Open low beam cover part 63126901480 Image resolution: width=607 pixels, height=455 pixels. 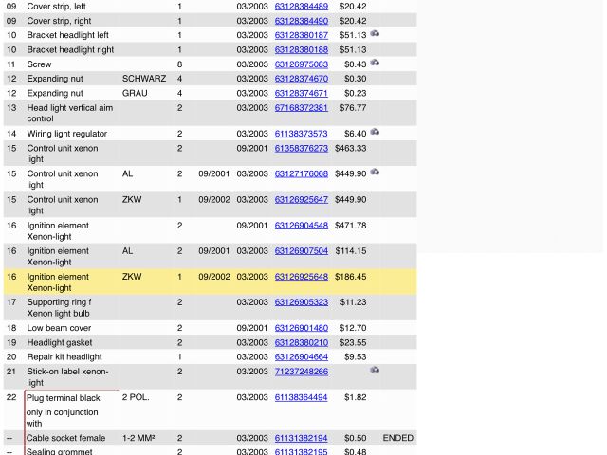[x=301, y=328]
